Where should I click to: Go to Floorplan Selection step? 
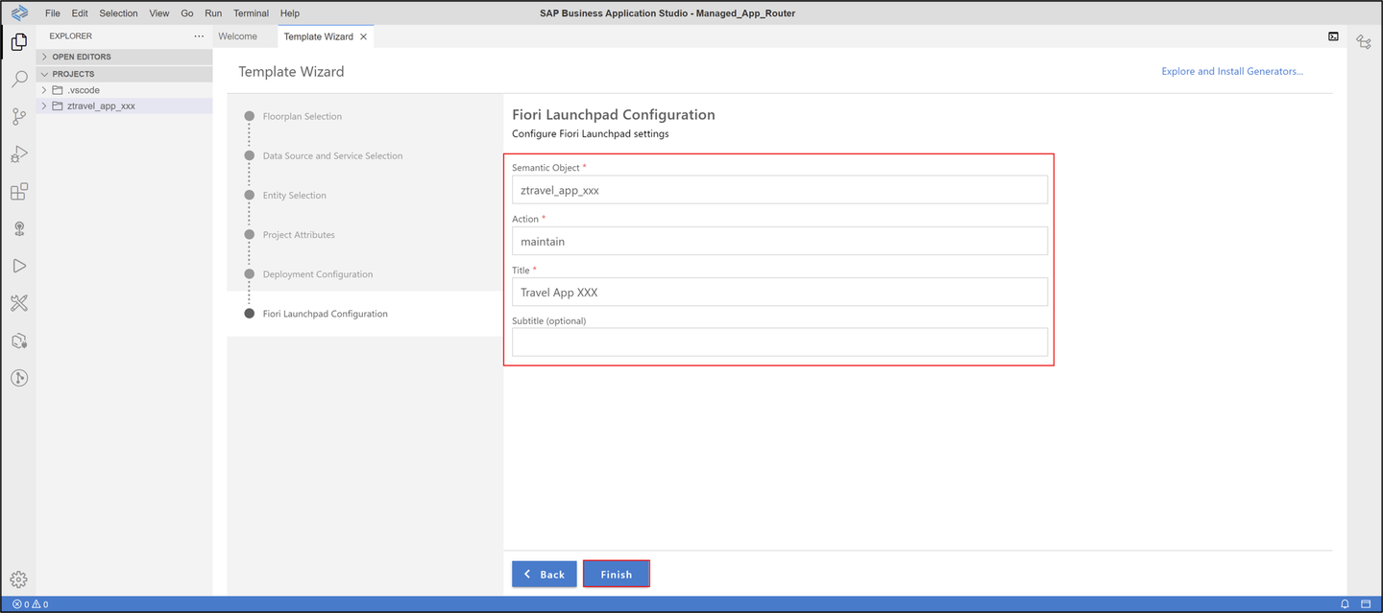tap(302, 116)
